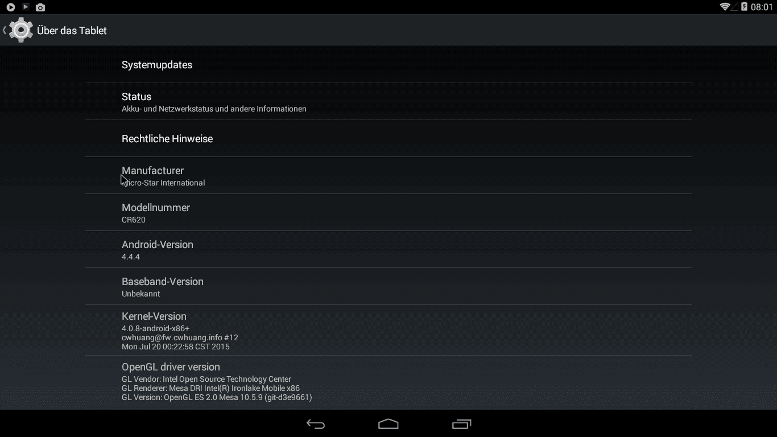Screen dimensions: 777x437
Task: Tap the Settings gear icon in header
Action: click(21, 30)
